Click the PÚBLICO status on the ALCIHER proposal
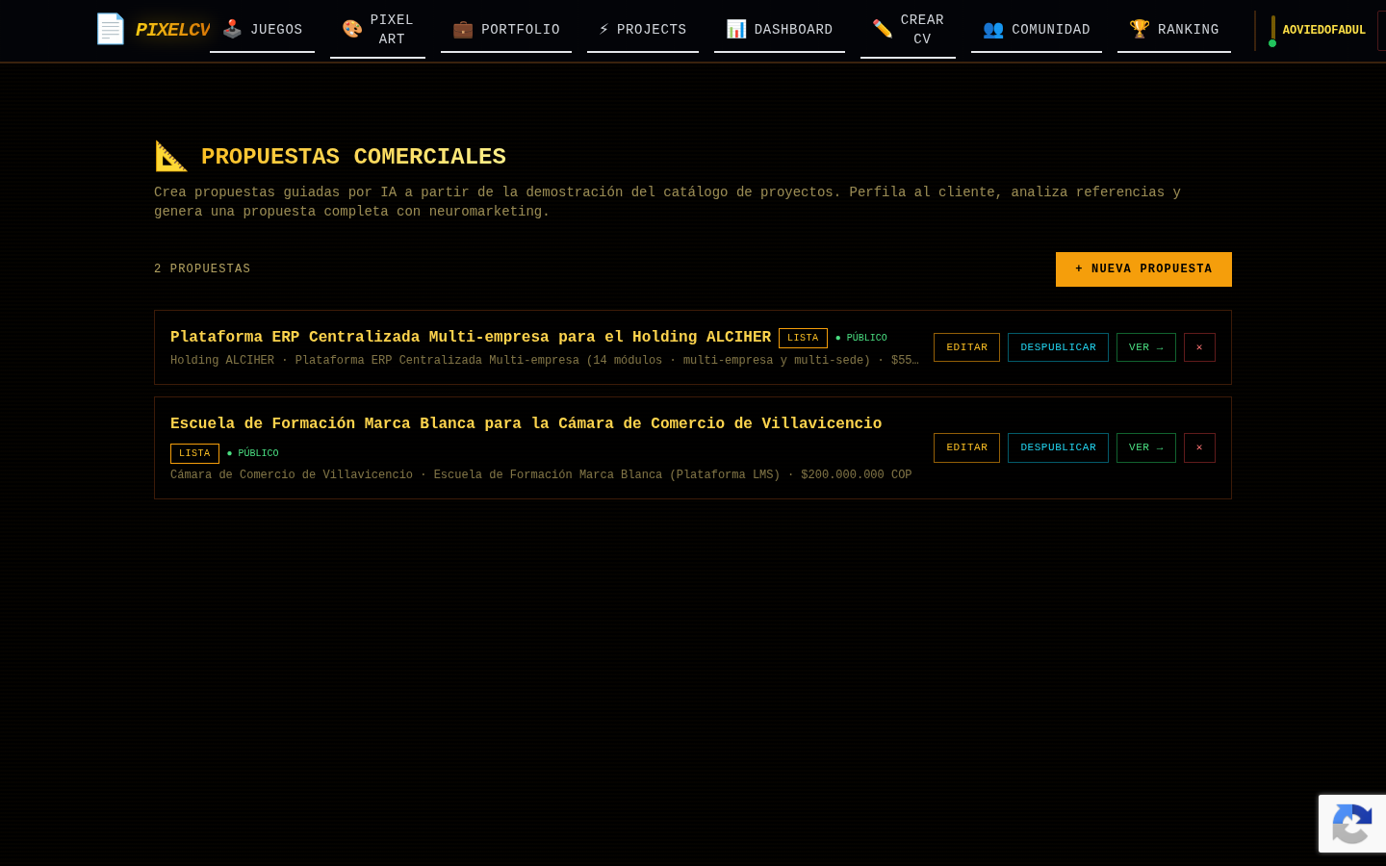 click(x=861, y=338)
